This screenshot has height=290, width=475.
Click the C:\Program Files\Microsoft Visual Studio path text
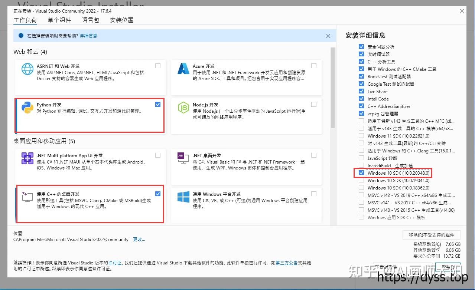click(x=71, y=240)
